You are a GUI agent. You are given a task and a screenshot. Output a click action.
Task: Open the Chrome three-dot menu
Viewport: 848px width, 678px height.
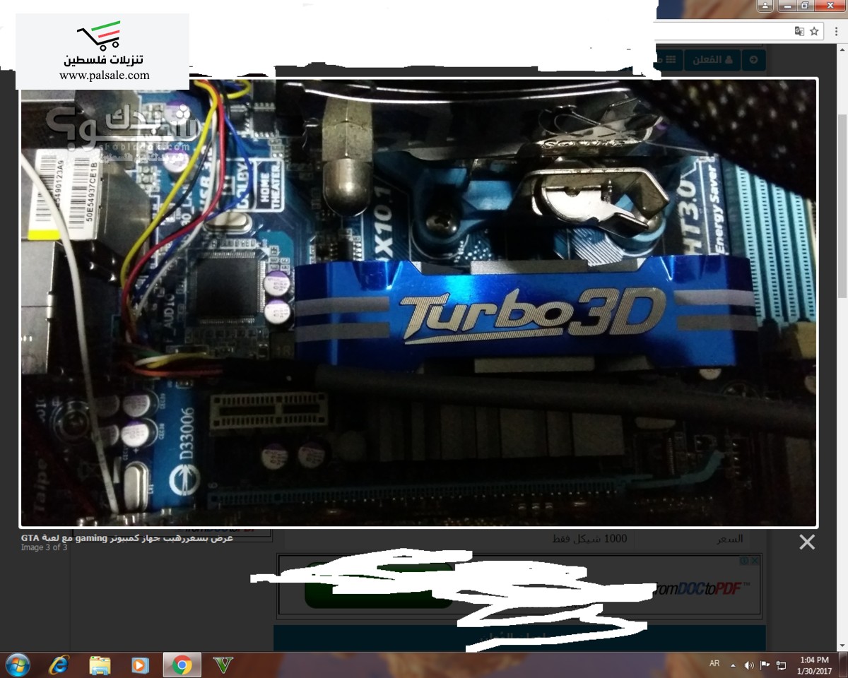[x=836, y=31]
